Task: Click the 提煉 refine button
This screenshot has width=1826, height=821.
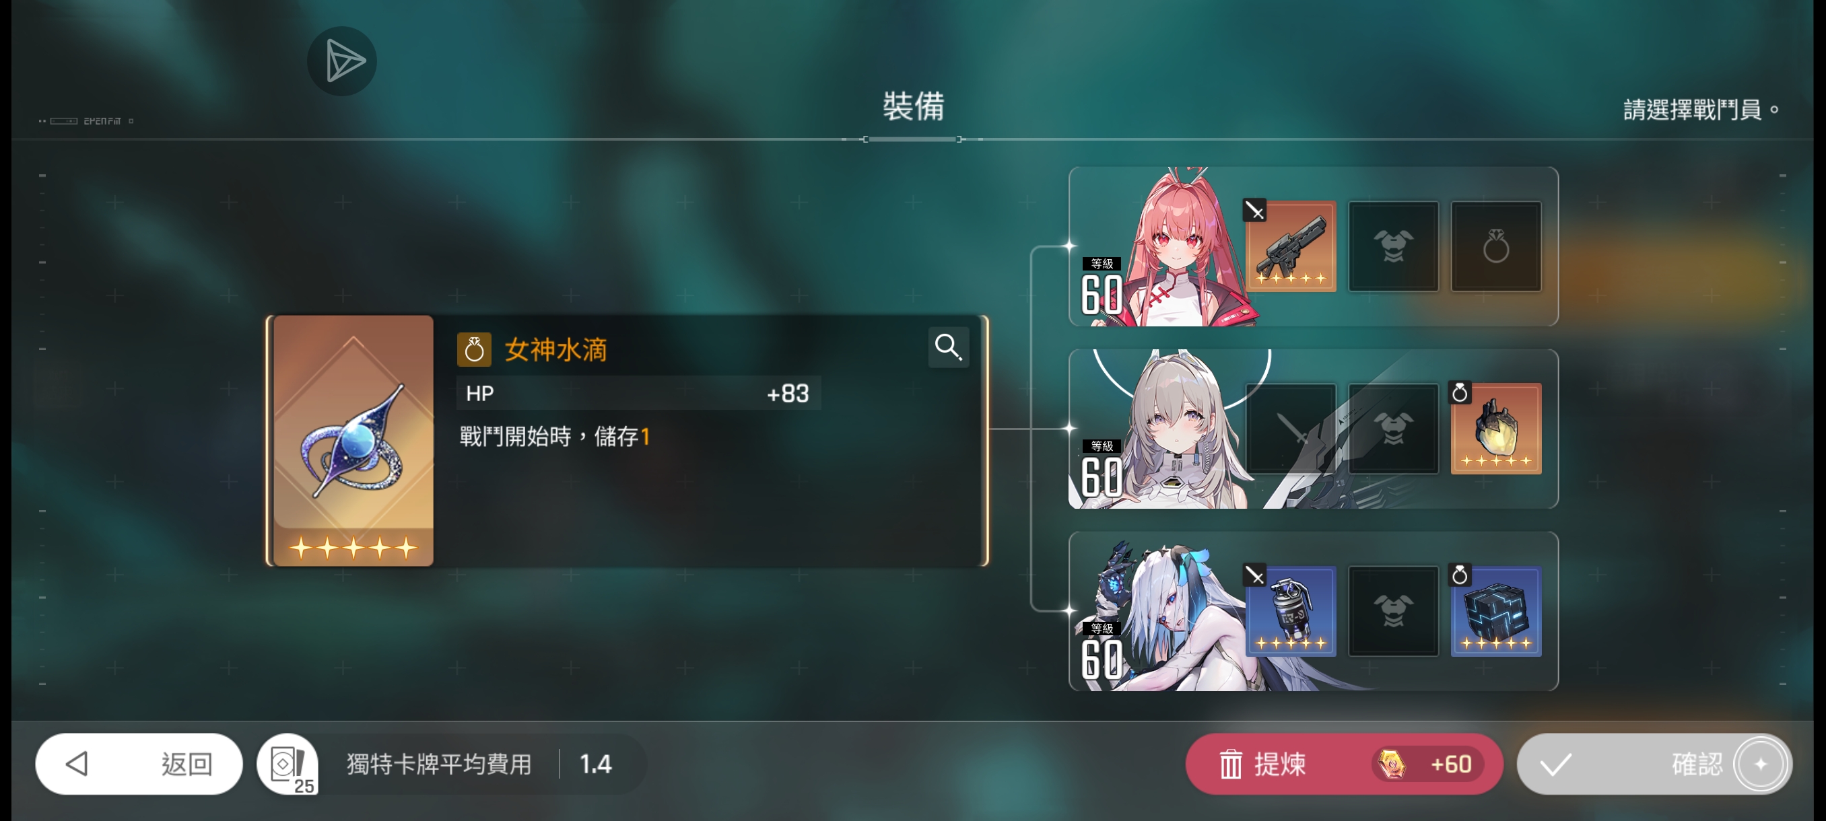Action: (x=1344, y=764)
